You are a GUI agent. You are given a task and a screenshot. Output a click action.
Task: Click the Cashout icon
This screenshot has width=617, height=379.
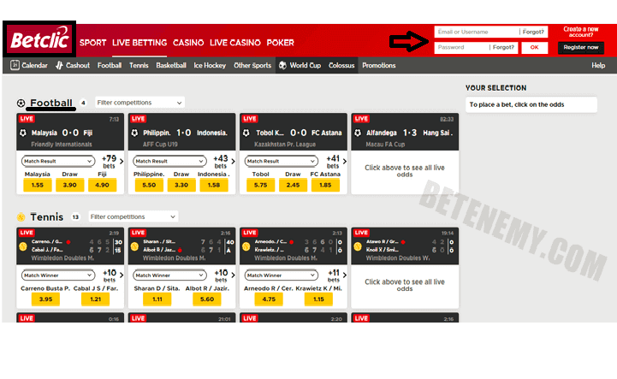pos(59,65)
